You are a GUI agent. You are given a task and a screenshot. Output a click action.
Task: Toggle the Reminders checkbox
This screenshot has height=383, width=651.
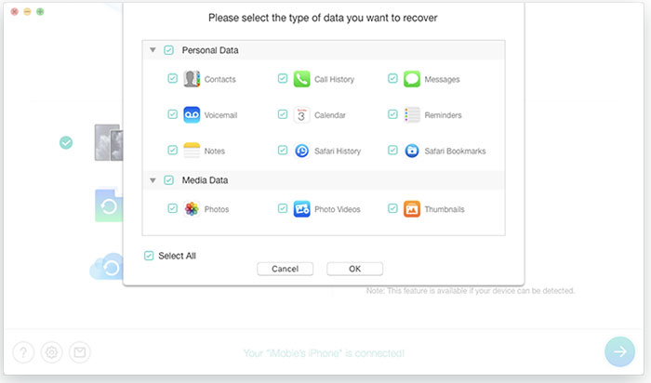(392, 114)
